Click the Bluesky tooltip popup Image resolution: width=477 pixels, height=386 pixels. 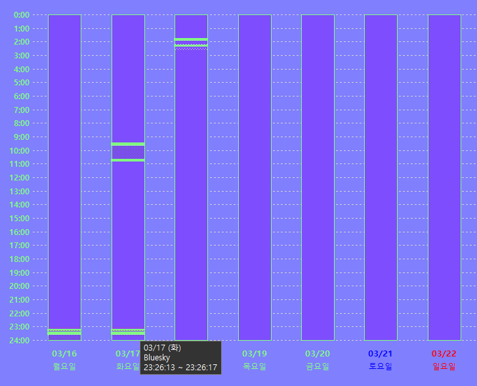tap(180, 358)
